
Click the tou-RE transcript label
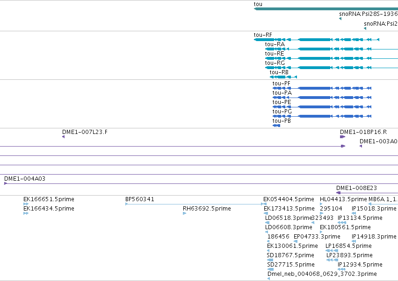[x=275, y=54]
